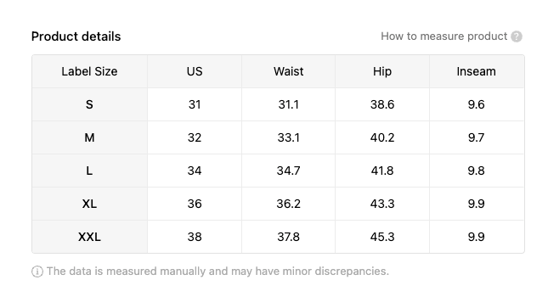
Task: Open the How to measure product link
Action: [443, 36]
